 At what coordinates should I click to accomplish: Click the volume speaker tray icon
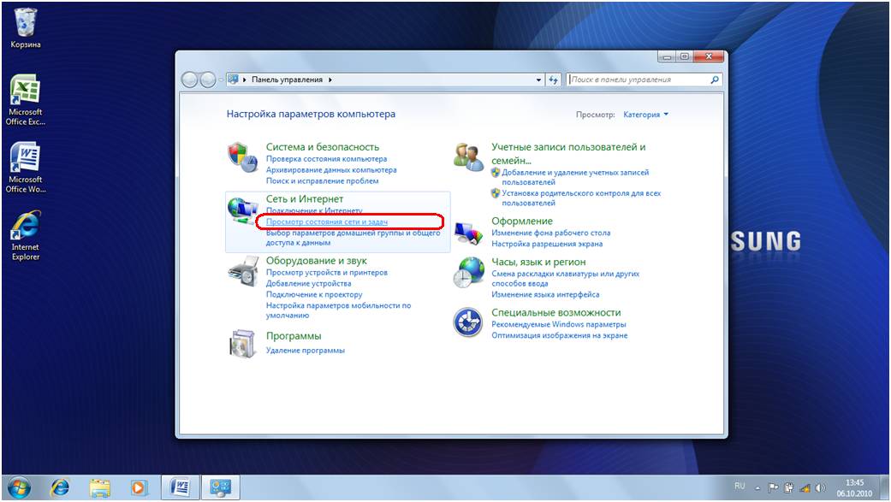(x=820, y=487)
